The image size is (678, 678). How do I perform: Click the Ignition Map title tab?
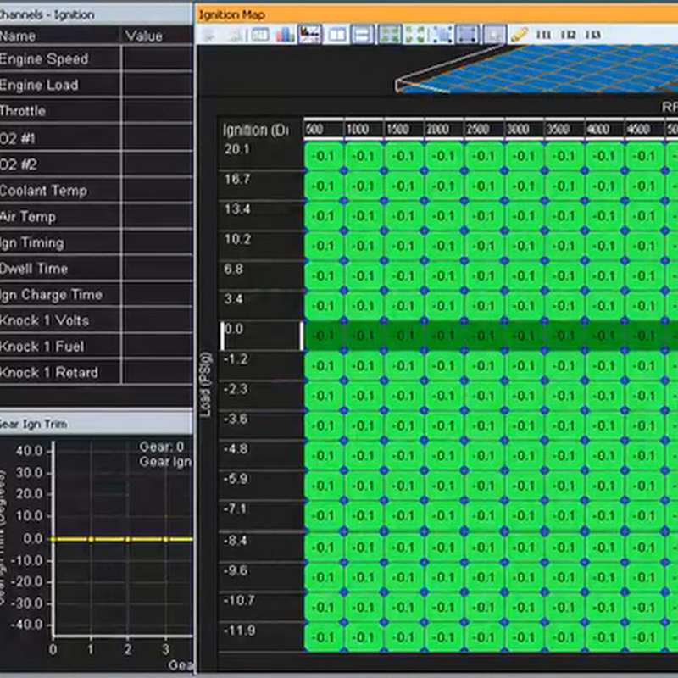pyautogui.click(x=231, y=15)
